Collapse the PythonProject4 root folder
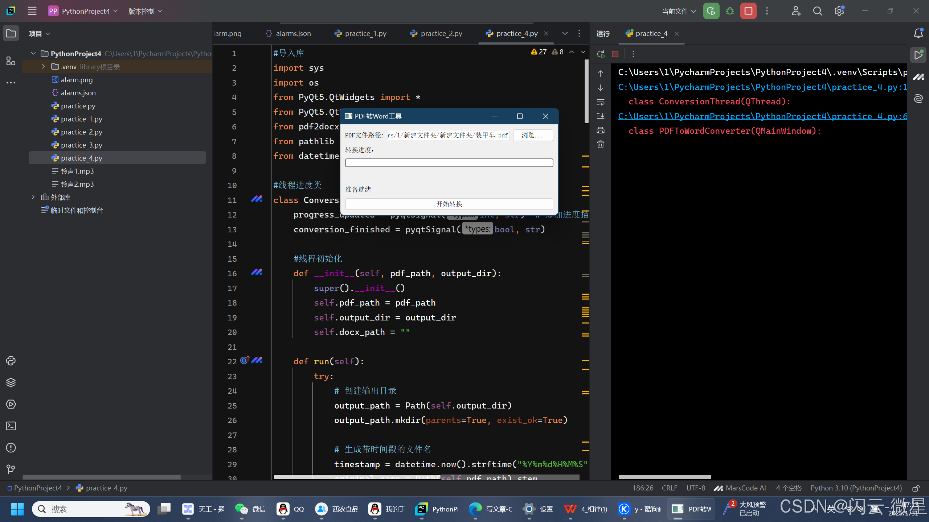Image resolution: width=929 pixels, height=522 pixels. (x=33, y=53)
